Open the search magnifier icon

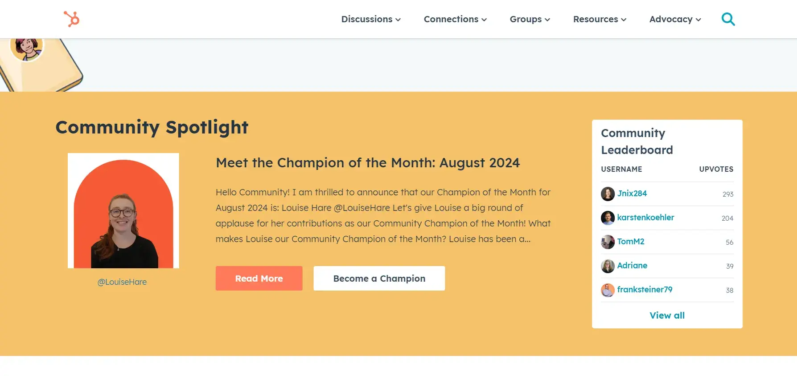[728, 19]
